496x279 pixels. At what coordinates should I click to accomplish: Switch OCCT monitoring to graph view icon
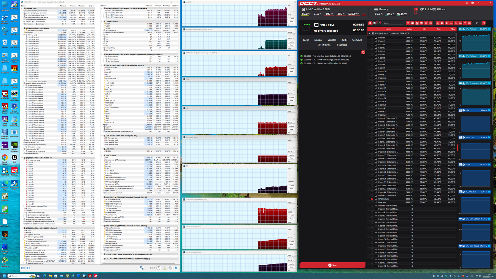(379, 23)
